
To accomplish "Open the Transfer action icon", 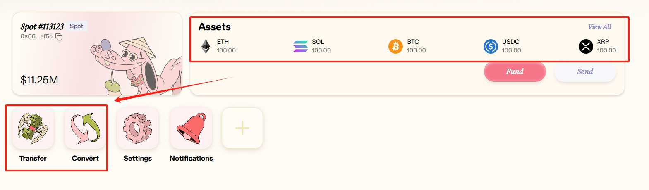I will 33,128.
